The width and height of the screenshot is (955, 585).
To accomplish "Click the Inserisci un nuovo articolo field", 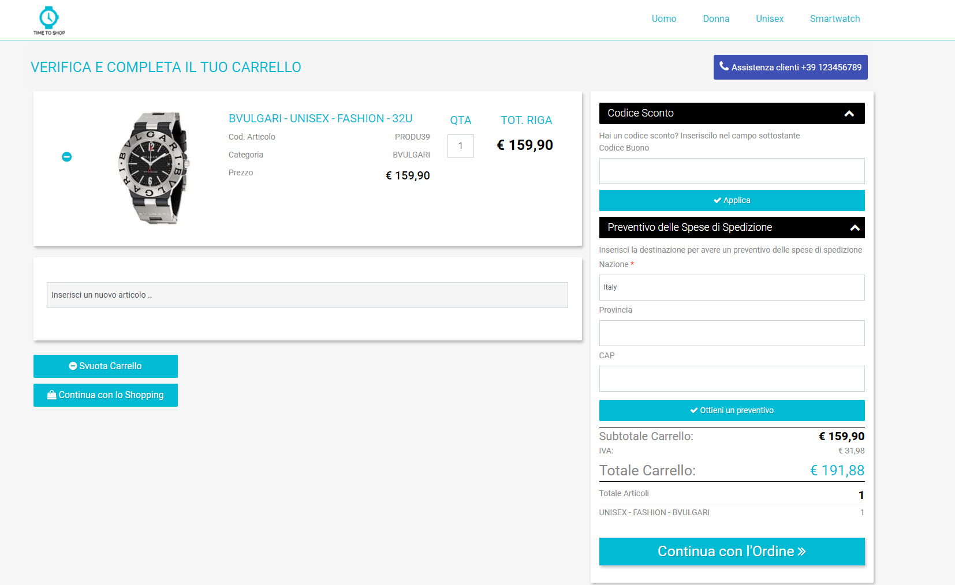I will [307, 295].
